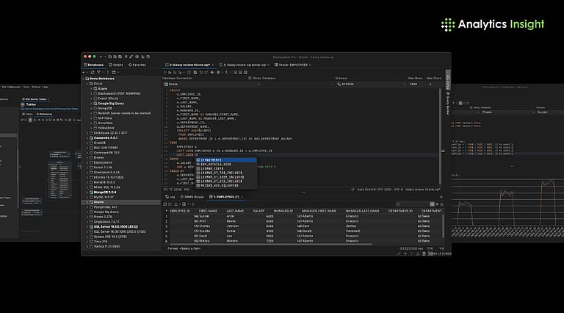Open the Schema dropdown showing SYSTEM
The image size is (564, 313).
(x=371, y=84)
